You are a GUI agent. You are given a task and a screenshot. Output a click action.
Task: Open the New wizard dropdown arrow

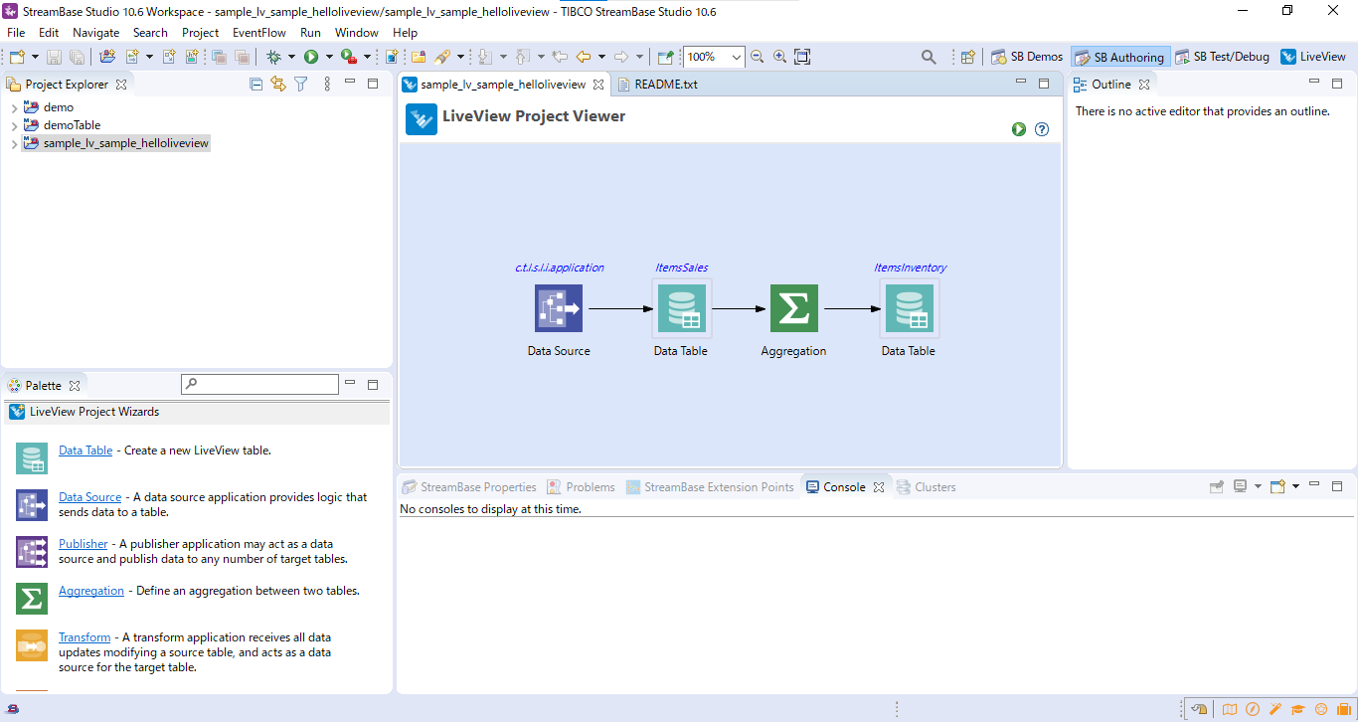point(35,57)
